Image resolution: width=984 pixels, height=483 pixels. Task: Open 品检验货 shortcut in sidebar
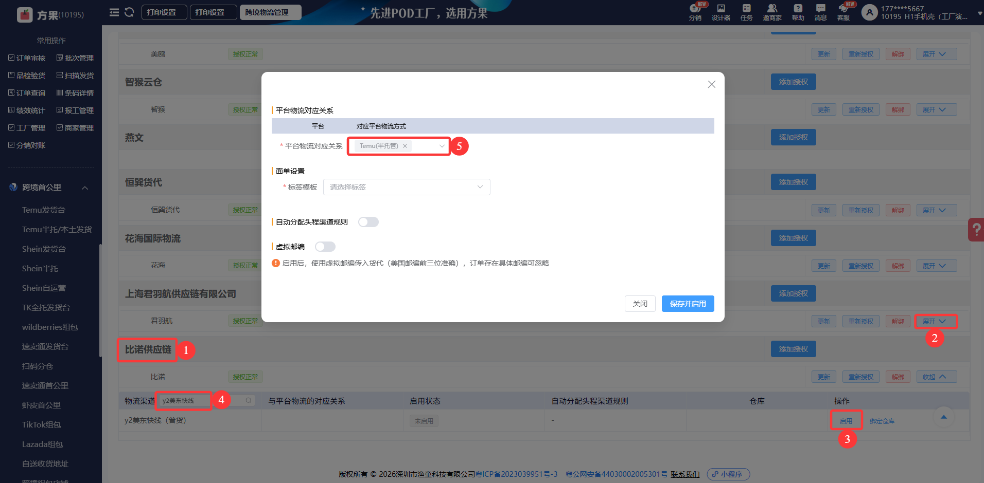(27, 76)
